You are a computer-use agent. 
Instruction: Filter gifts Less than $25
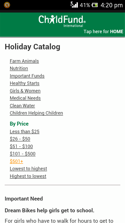click(24, 132)
